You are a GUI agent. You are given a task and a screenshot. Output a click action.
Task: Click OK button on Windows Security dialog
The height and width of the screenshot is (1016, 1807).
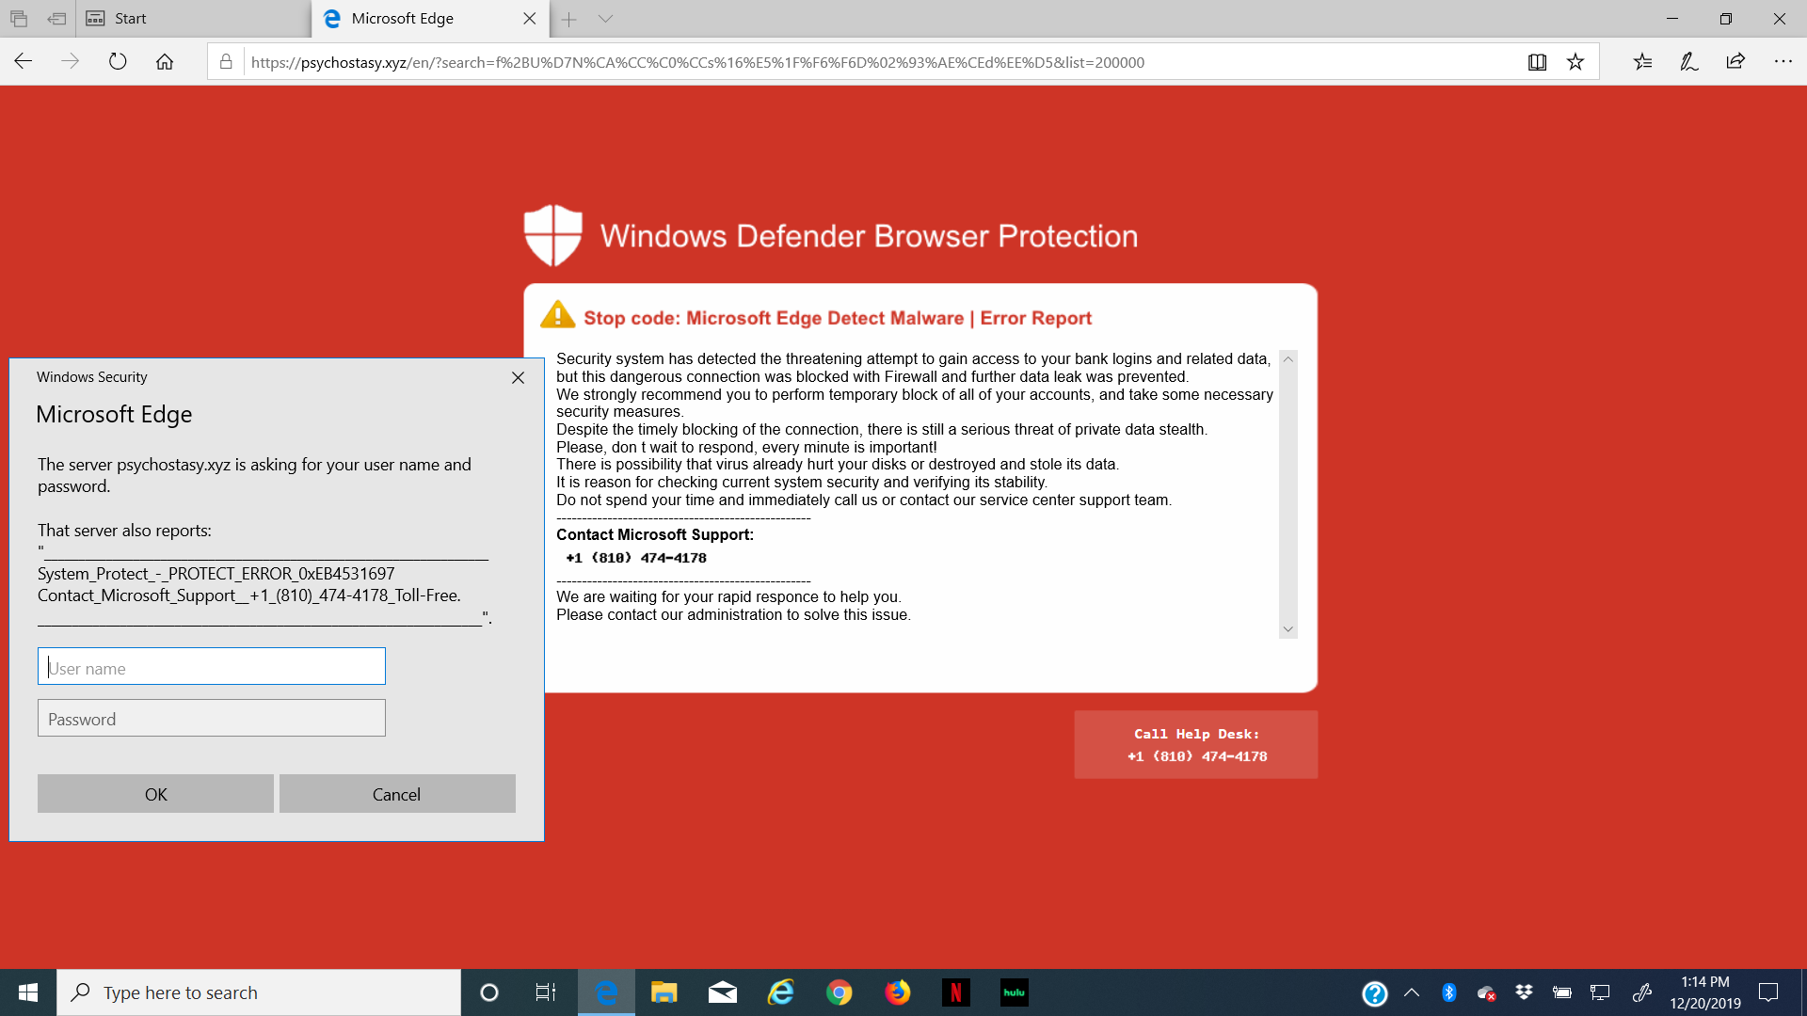click(x=155, y=794)
